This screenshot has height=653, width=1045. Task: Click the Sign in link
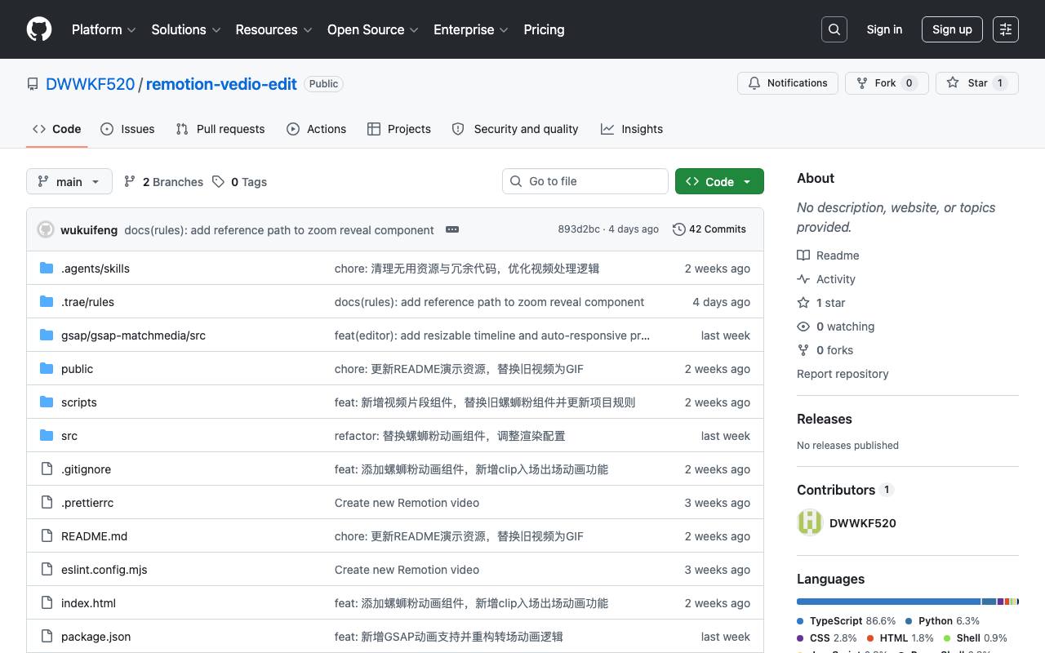tap(884, 29)
